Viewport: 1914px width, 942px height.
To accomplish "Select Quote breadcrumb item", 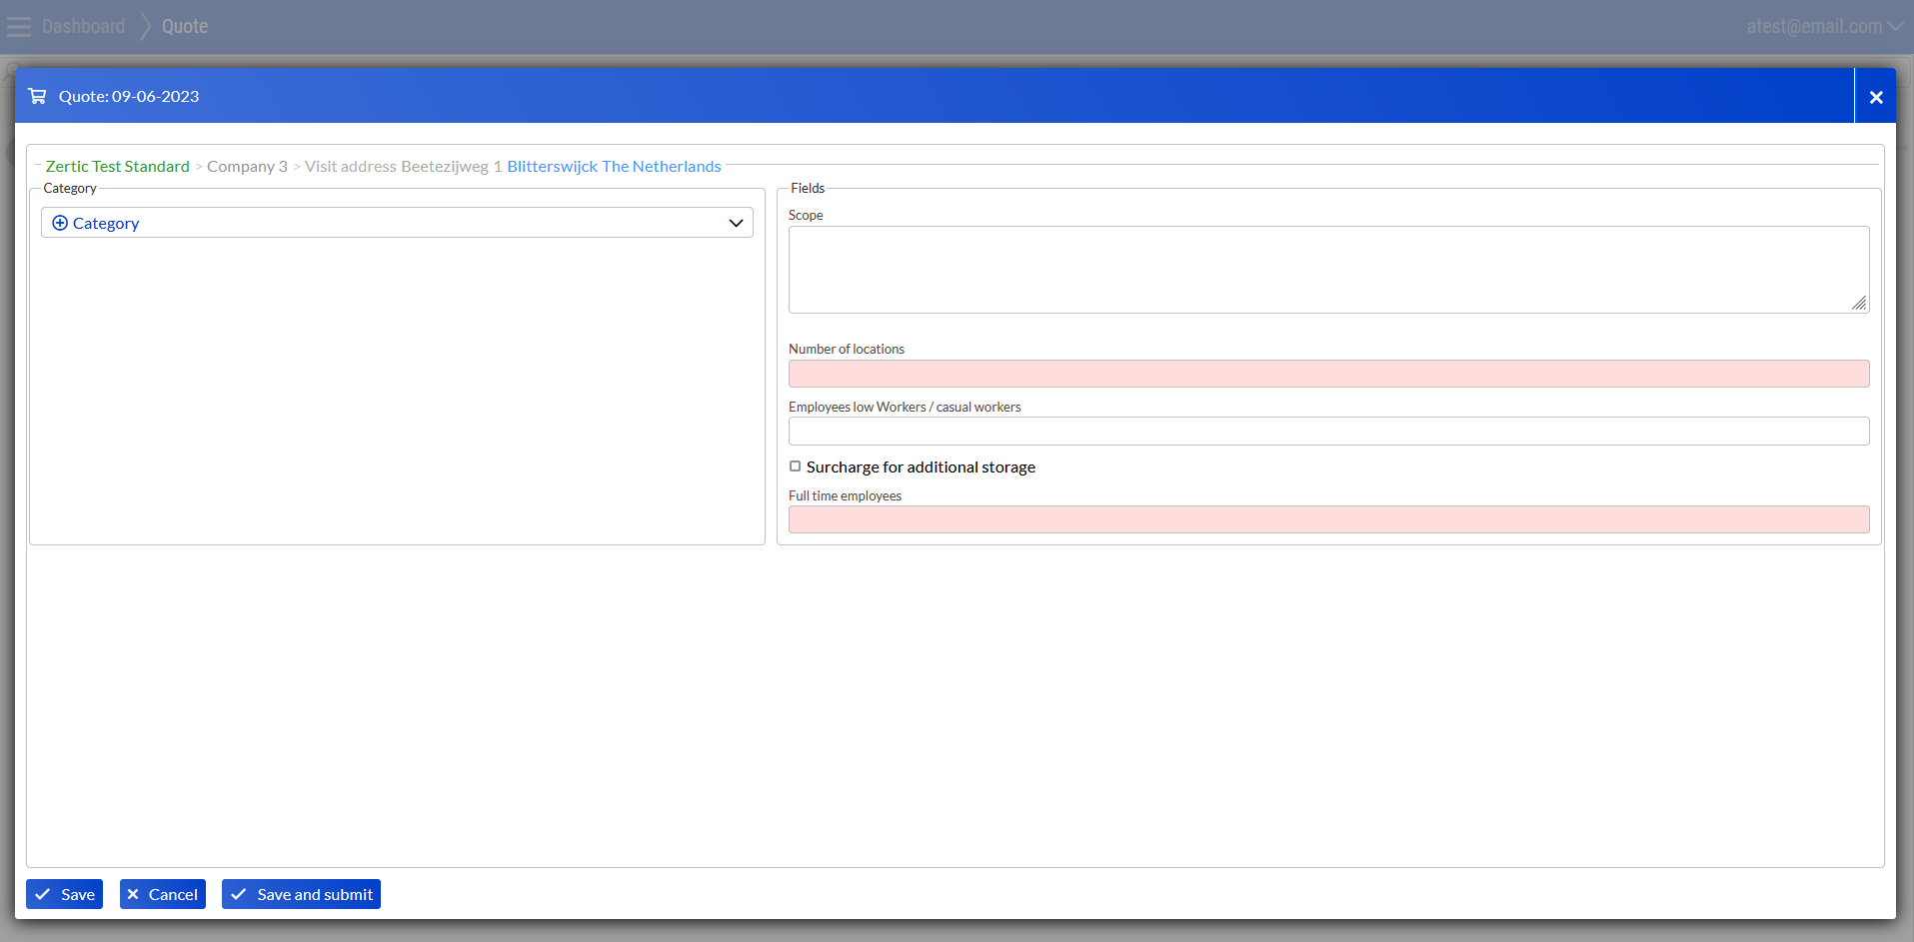I will (x=185, y=27).
